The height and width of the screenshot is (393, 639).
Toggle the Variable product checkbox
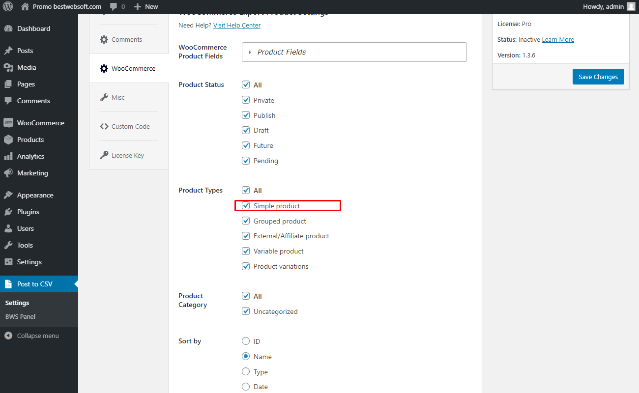[x=246, y=251]
